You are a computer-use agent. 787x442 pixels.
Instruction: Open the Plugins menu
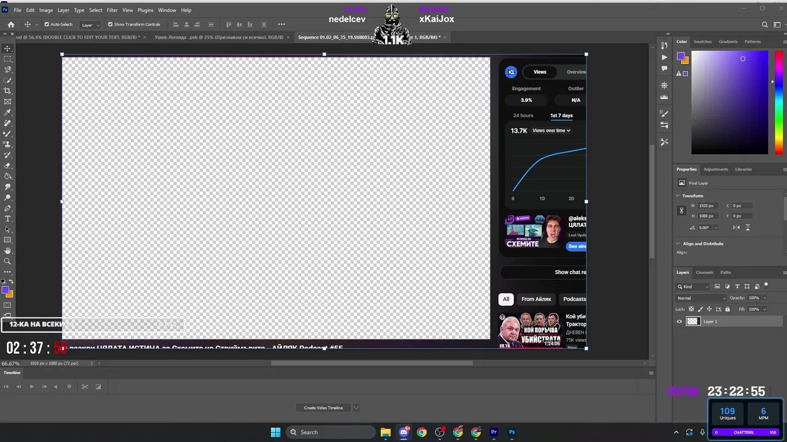click(x=146, y=10)
